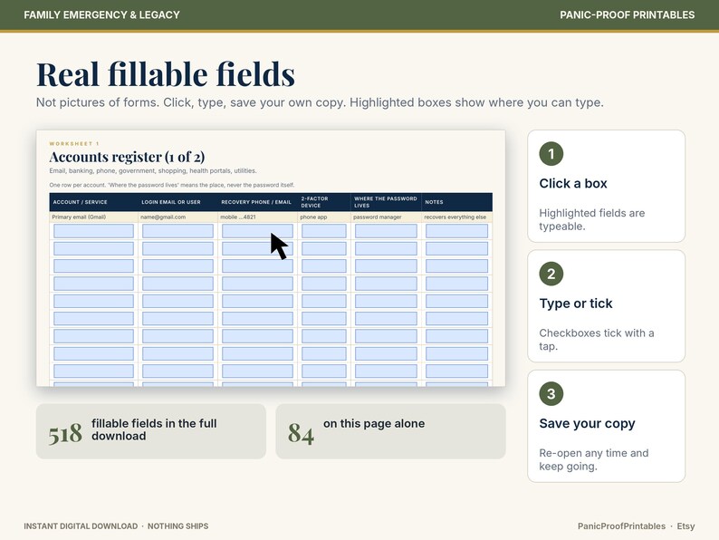The image size is (719, 540).
Task: Click the "FAMILY EMERGENCY & LEGACY" header text
Action: [101, 15]
